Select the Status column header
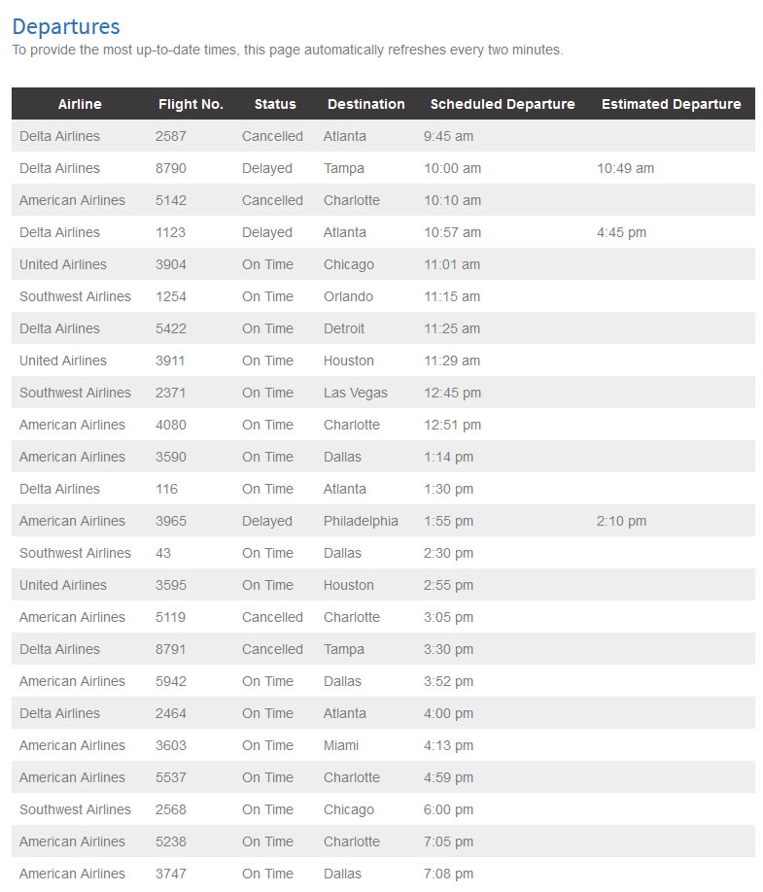The height and width of the screenshot is (892, 763). click(x=275, y=104)
